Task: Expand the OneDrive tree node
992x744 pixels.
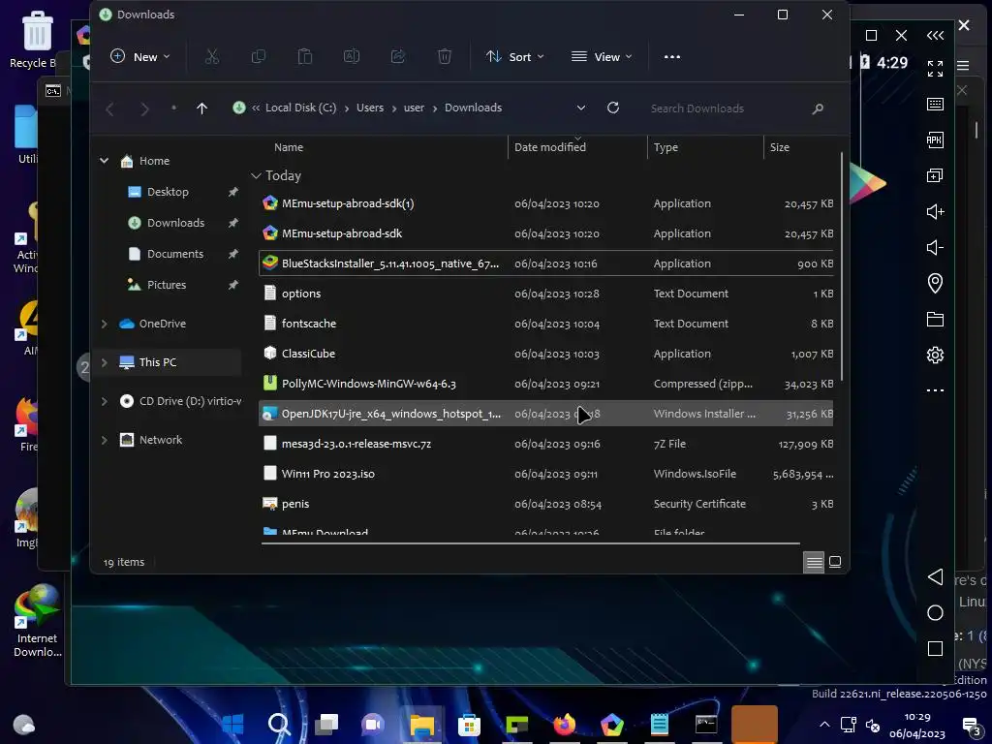Action: [x=105, y=324]
